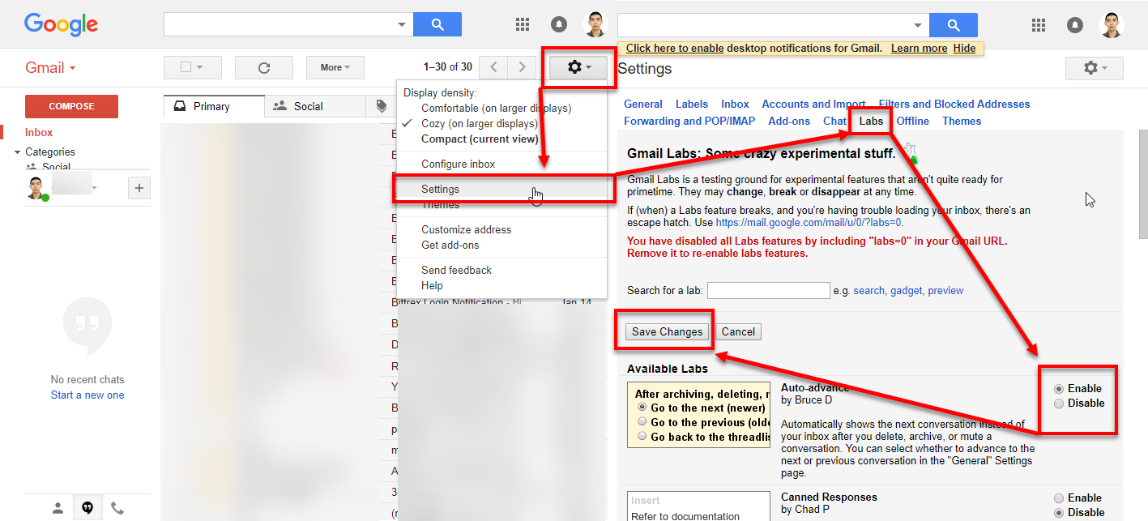
Task: Switch to the Social inbox tab
Action: point(314,105)
